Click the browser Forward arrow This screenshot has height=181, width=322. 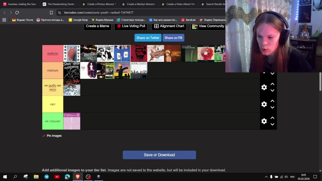point(11,13)
